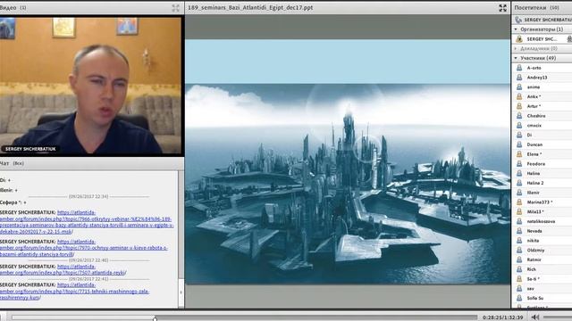Mute playback with the speaker icon
The width and height of the screenshot is (572, 321).
tap(535, 317)
